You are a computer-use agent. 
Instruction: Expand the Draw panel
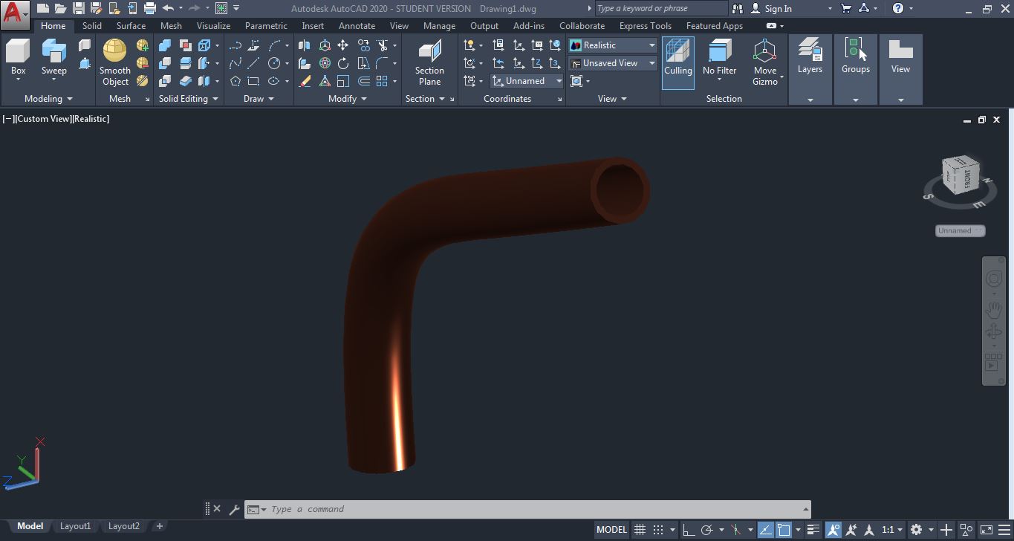(272, 98)
